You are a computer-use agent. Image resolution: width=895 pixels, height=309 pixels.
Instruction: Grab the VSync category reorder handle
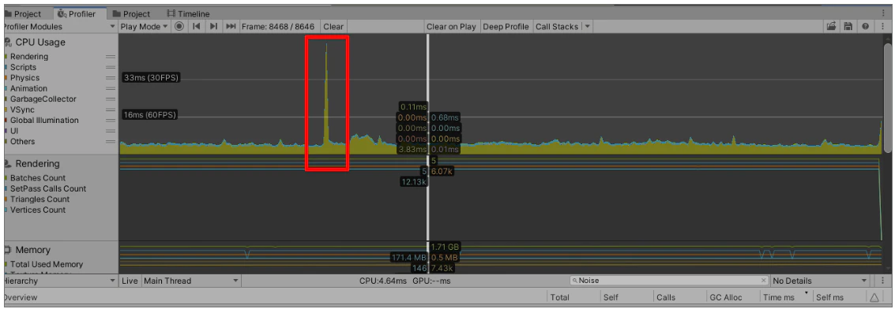point(111,110)
